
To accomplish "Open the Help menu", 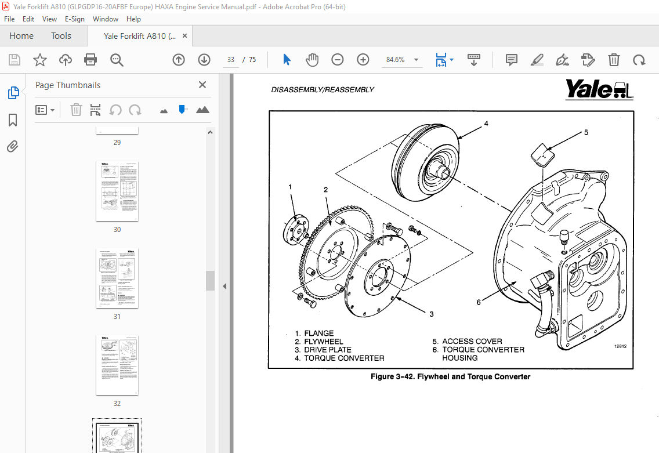I will [133, 19].
